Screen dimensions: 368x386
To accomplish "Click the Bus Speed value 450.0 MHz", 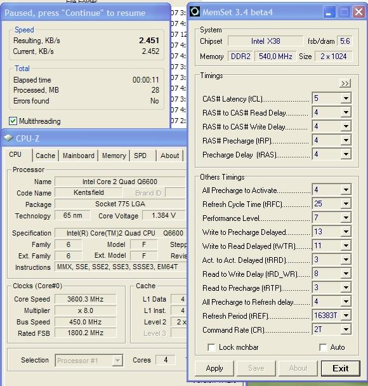I will click(x=86, y=322).
